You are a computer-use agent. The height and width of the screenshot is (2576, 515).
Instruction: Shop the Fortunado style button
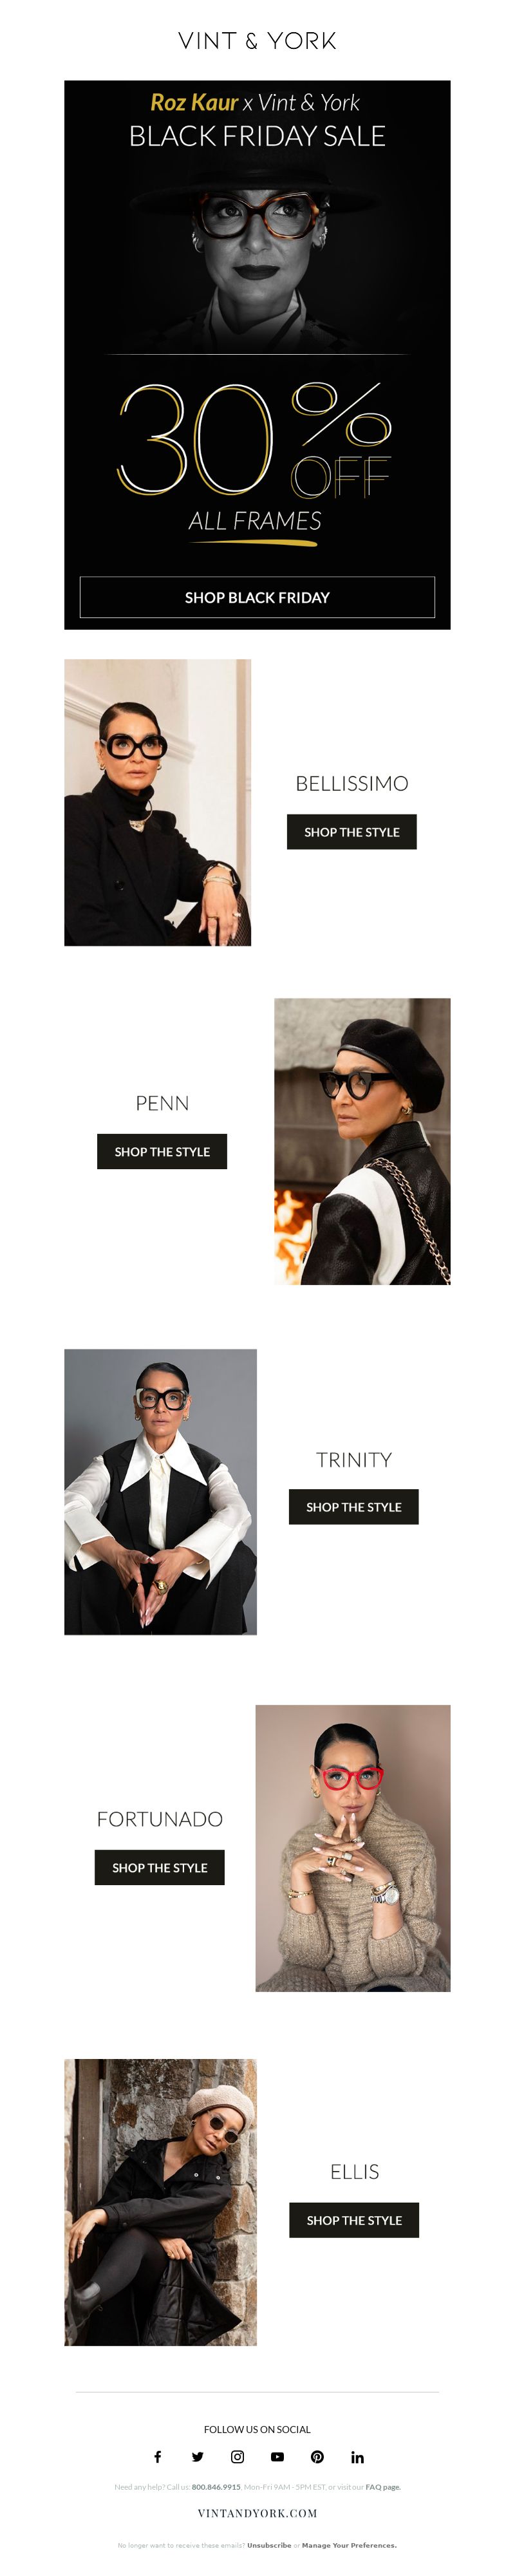point(160,1867)
